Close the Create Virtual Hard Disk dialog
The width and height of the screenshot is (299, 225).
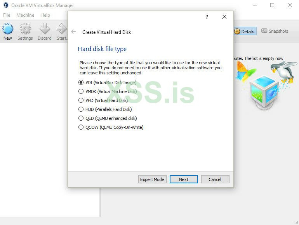224,17
